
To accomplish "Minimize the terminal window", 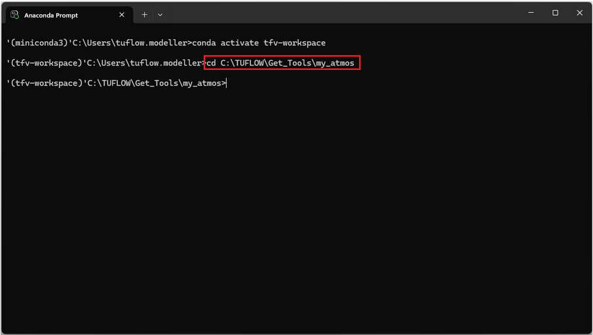I will (531, 13).
